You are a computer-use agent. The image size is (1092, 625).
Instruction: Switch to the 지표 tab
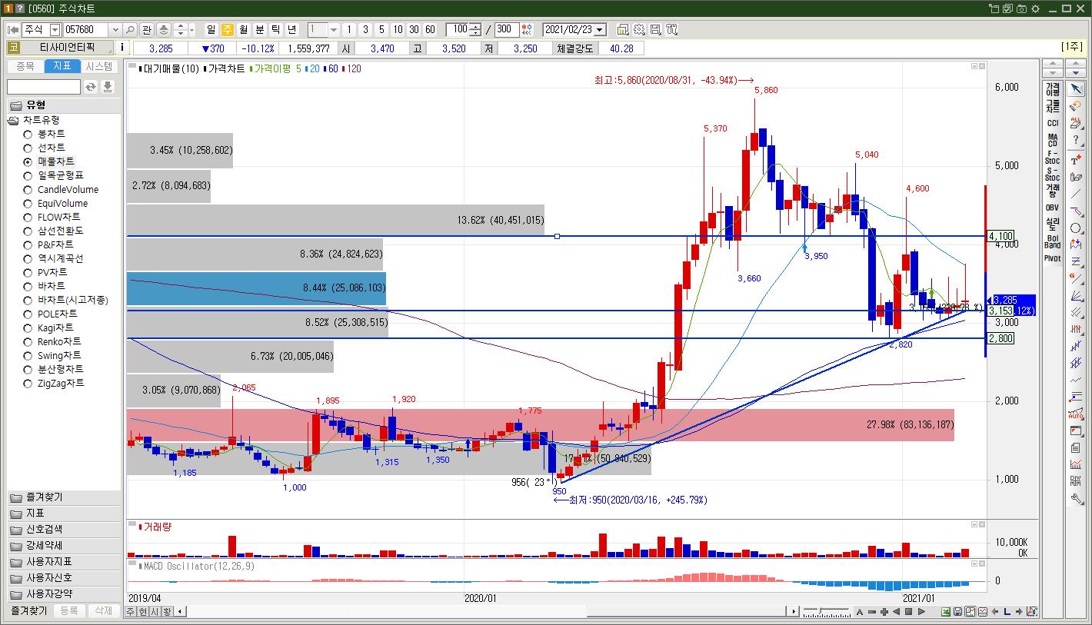tap(62, 66)
